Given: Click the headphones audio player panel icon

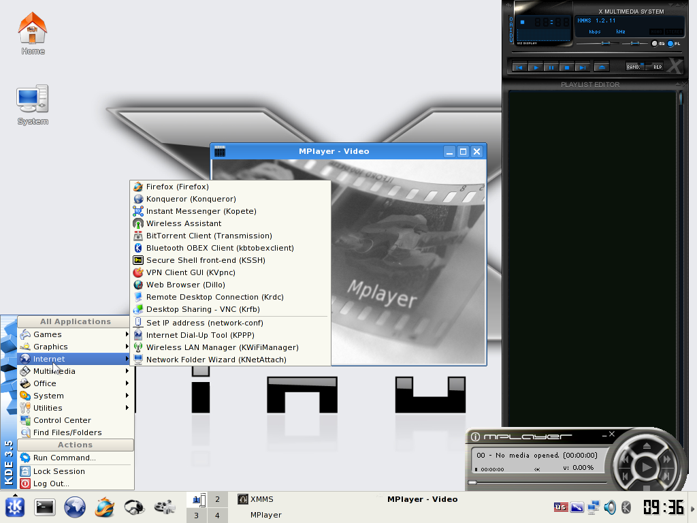Looking at the screenshot, I should coord(134,507).
